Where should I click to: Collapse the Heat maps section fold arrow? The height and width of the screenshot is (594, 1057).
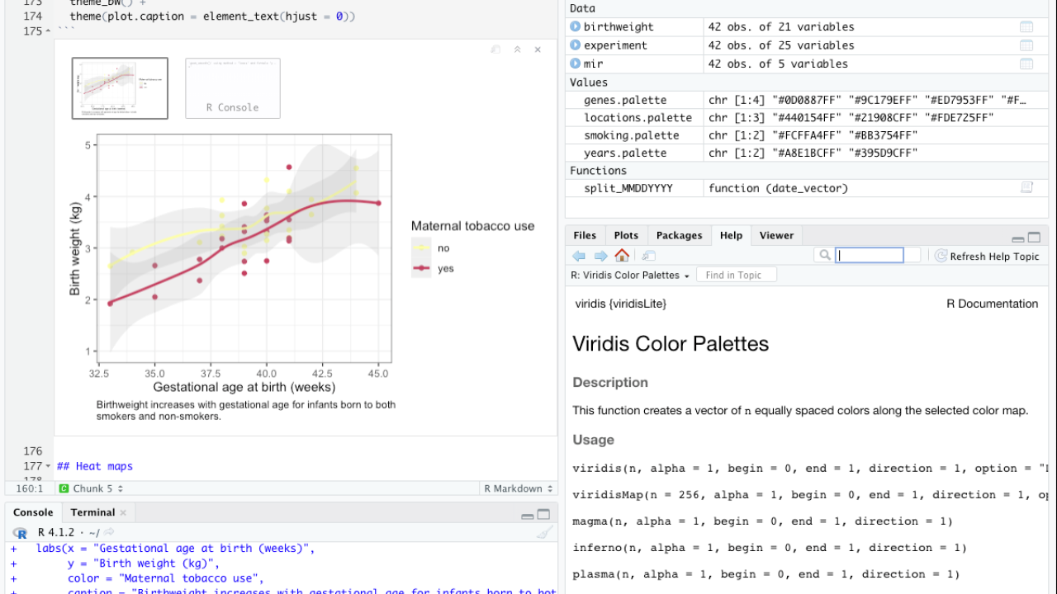[48, 467]
